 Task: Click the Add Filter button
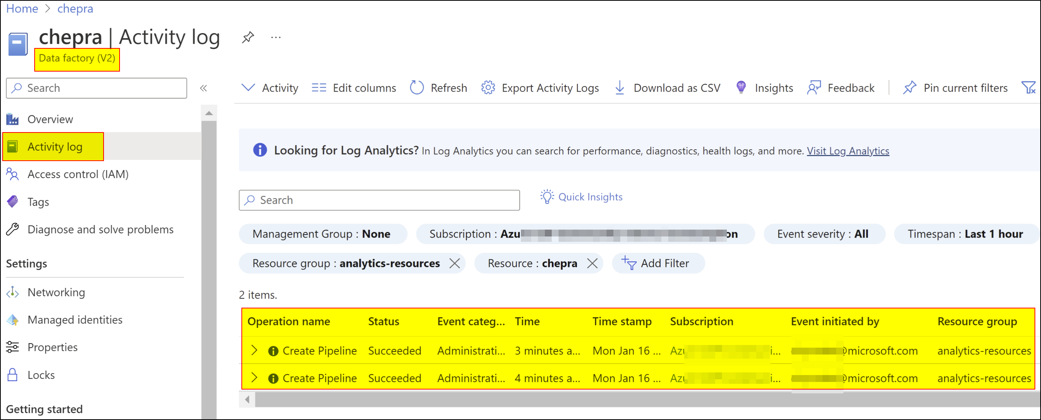click(x=658, y=263)
